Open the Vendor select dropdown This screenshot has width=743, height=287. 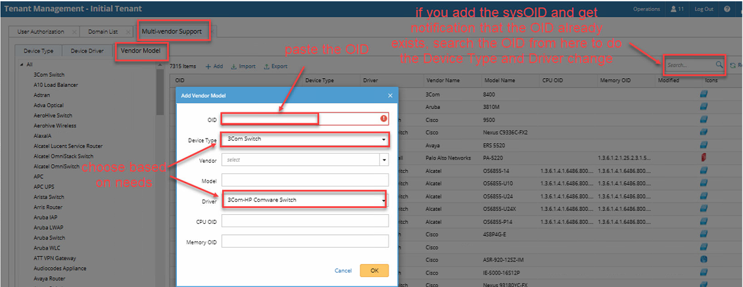(x=304, y=160)
